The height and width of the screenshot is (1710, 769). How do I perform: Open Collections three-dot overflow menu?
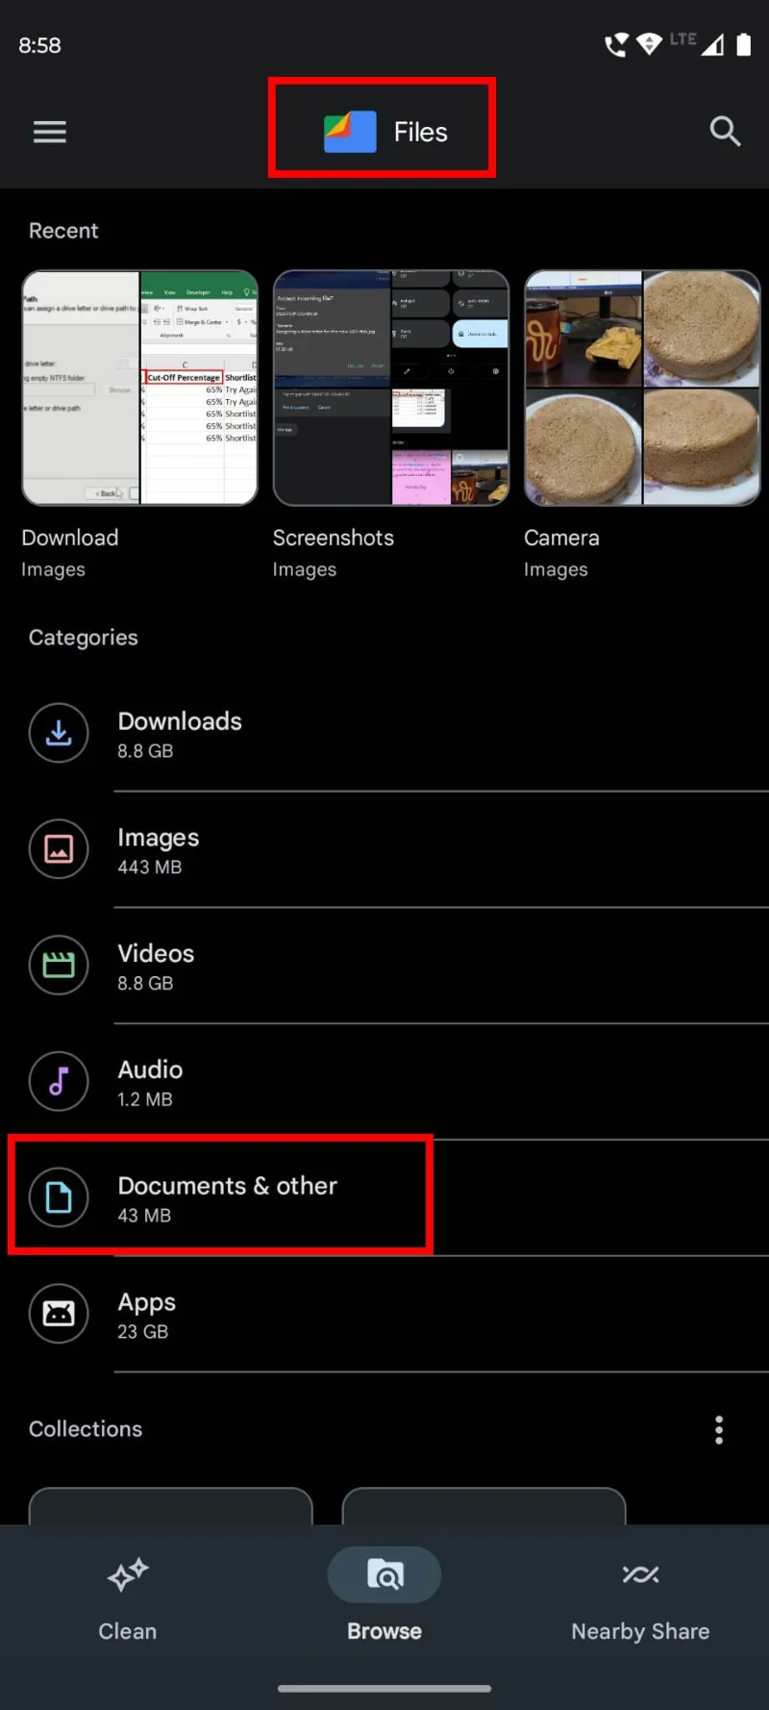point(719,1430)
